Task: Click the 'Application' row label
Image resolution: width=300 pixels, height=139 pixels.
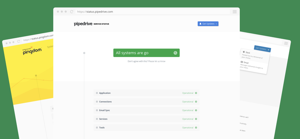Action: (105, 93)
